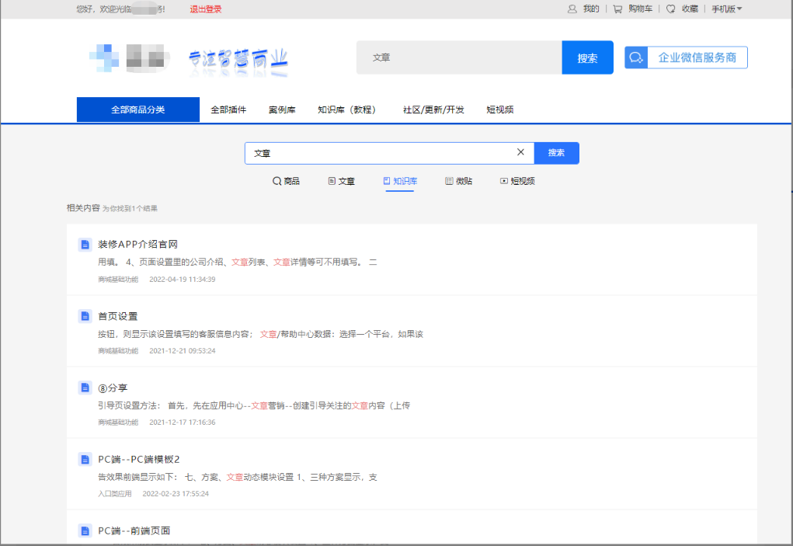Select the 微贴 search tab

click(x=458, y=181)
